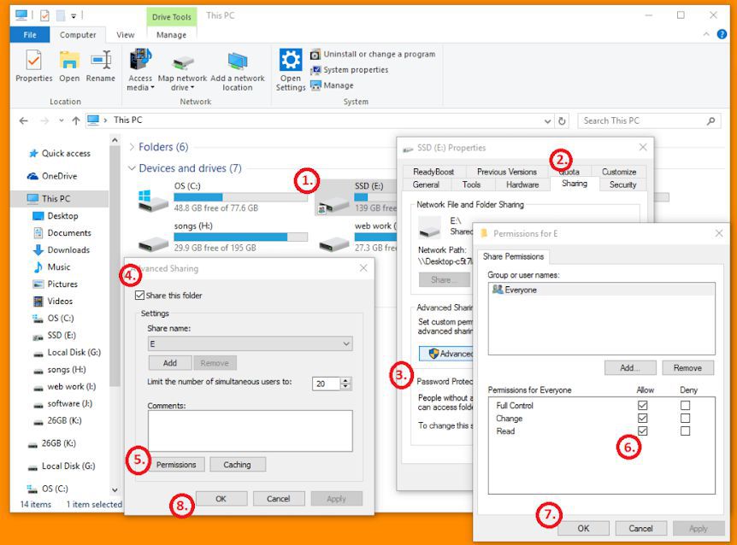Collapse the Devices and drives section
This screenshot has height=545, width=737.
tap(132, 168)
